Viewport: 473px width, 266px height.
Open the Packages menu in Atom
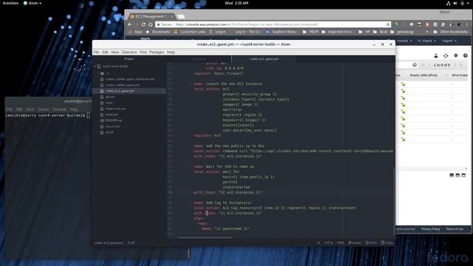[157, 52]
